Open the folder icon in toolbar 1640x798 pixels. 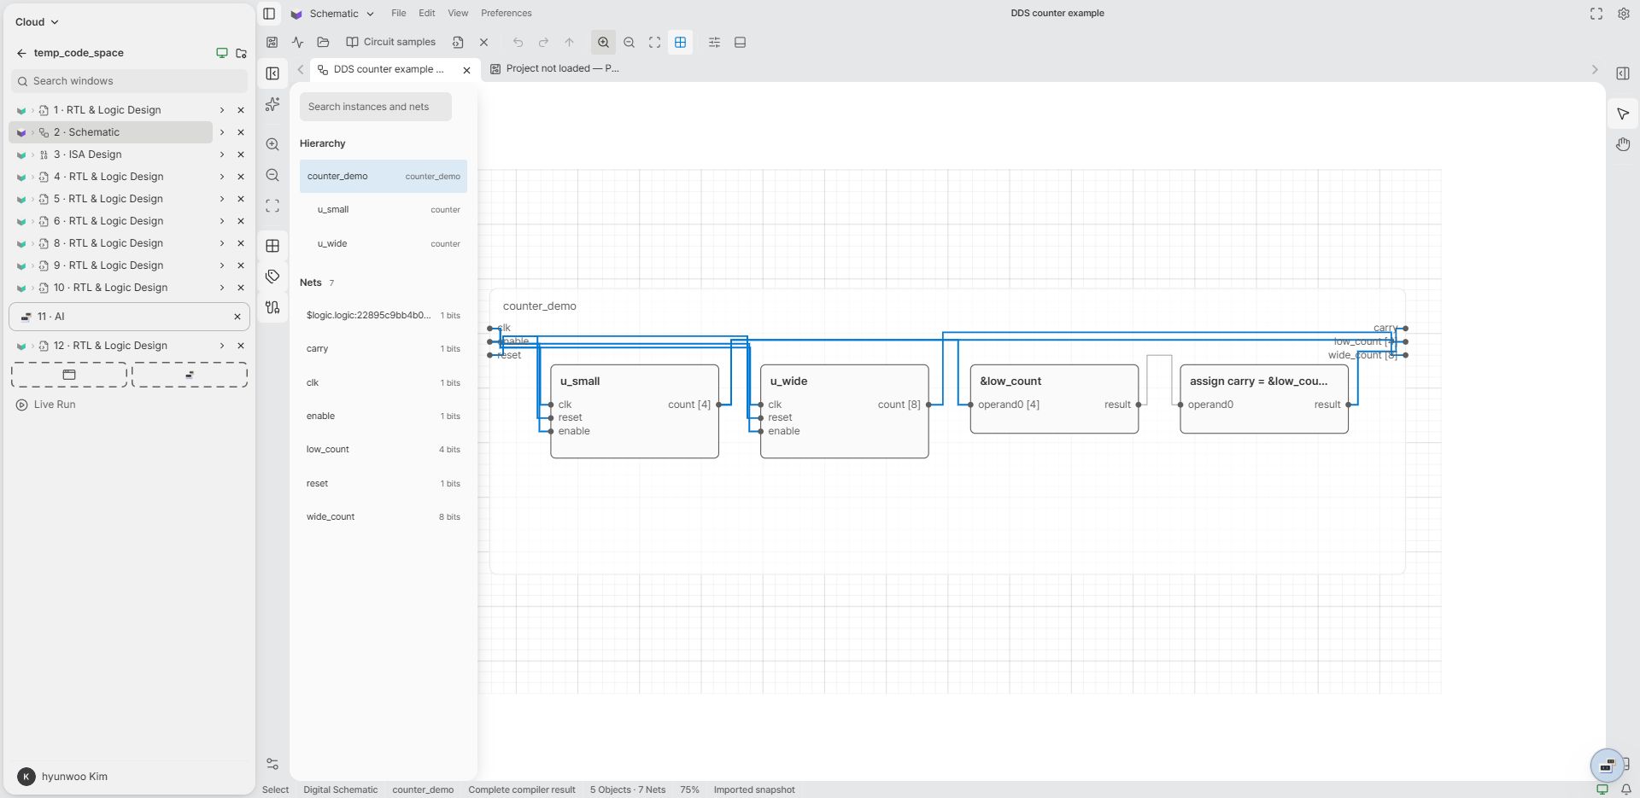[323, 42]
